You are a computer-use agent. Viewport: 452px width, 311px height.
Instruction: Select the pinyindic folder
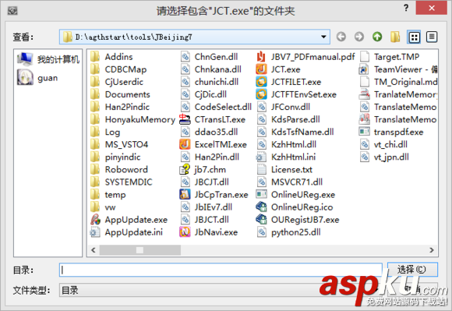(x=115, y=157)
